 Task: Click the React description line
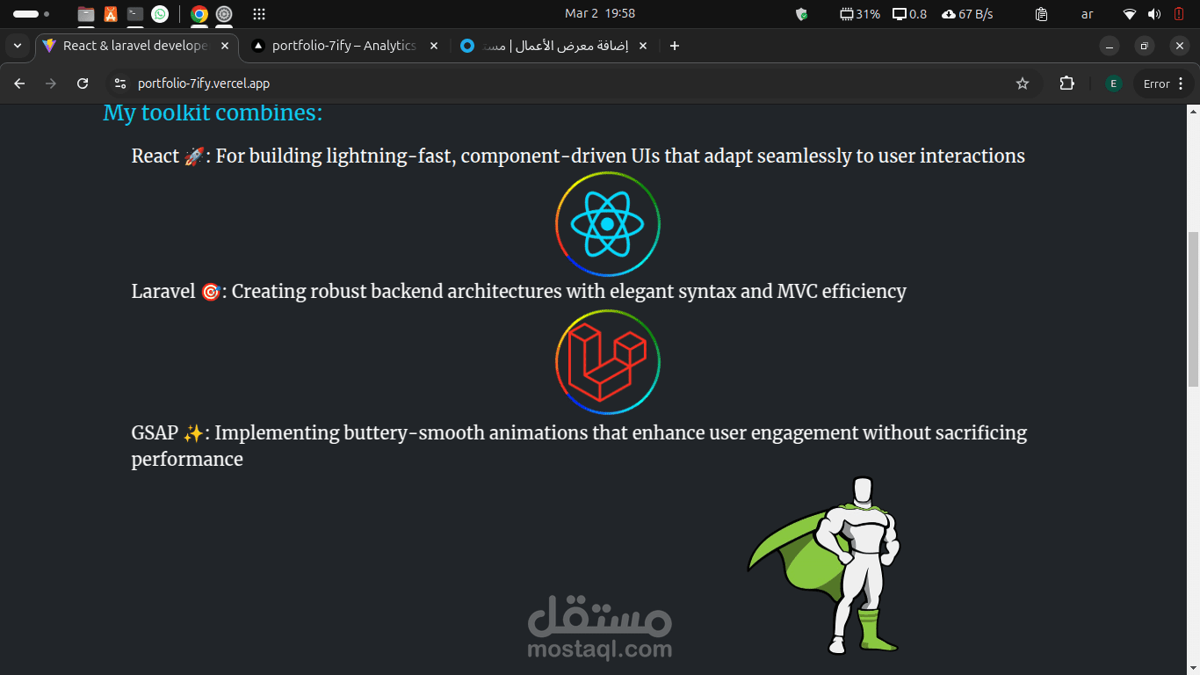point(578,156)
